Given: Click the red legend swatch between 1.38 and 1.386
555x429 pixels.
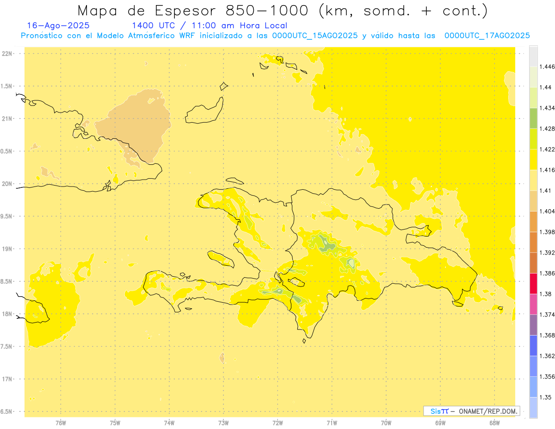Looking at the screenshot, I should (533, 284).
